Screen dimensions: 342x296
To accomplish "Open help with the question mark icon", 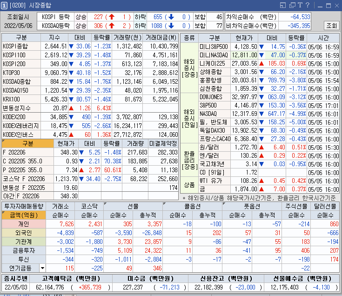I will coord(308,5).
